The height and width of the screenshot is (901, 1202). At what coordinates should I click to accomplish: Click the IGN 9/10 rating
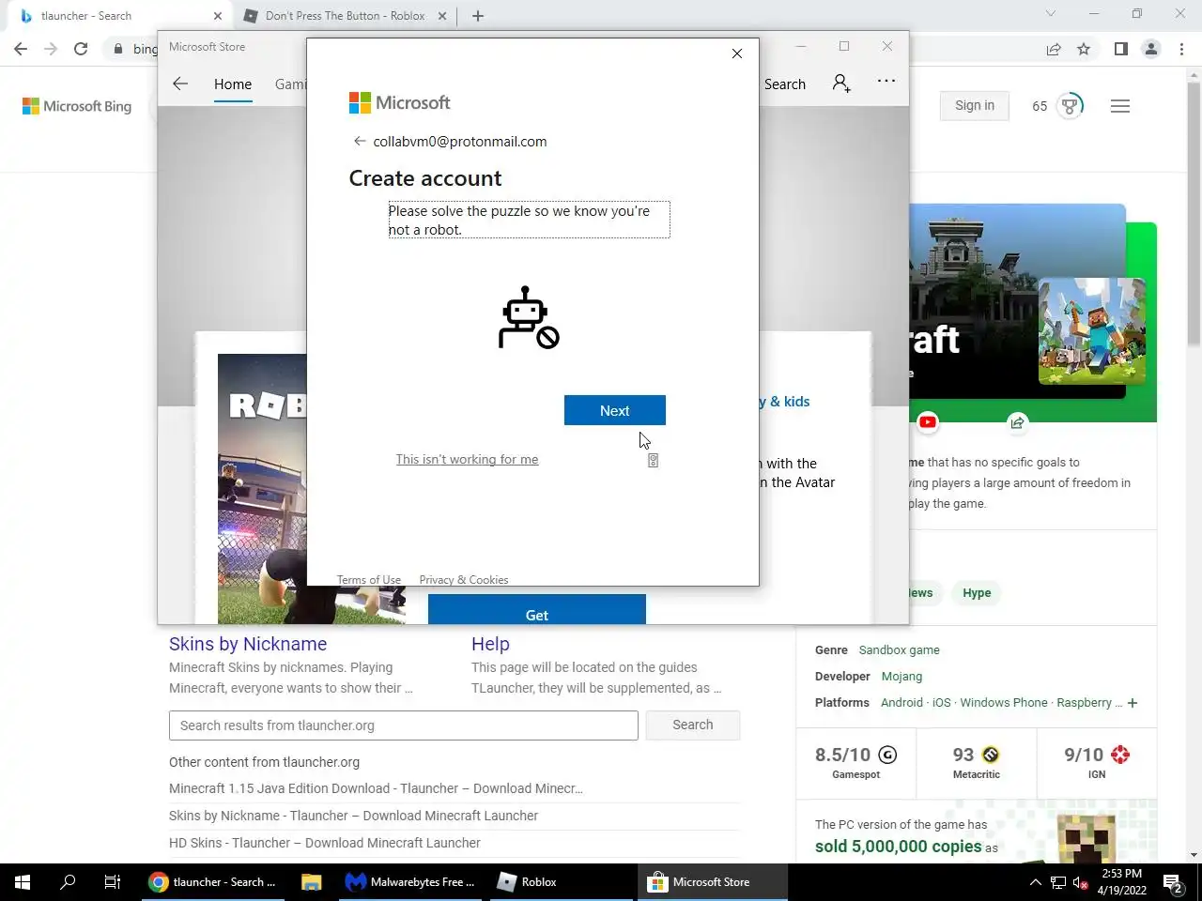[1097, 762]
